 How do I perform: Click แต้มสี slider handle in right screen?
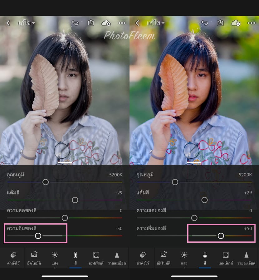pyautogui.click(x=205, y=200)
